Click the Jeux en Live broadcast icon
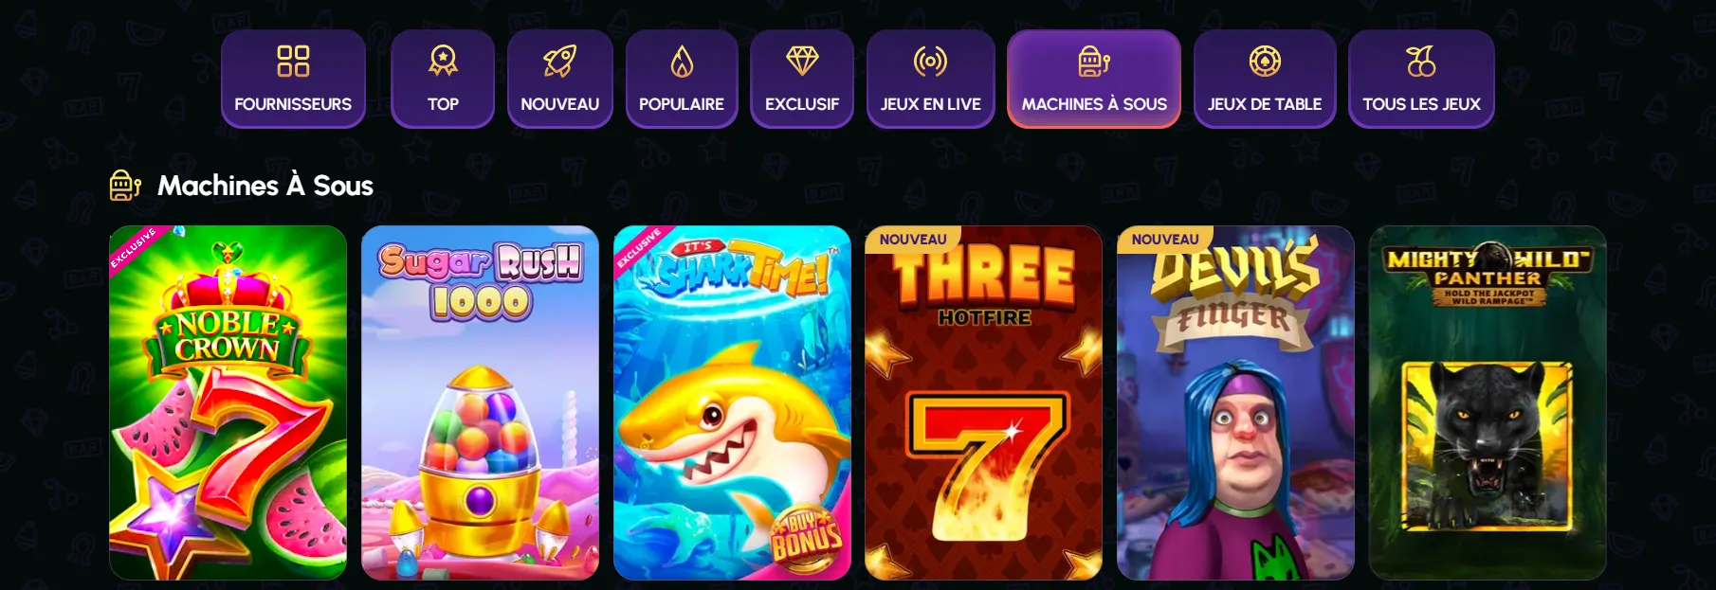Screen dimensions: 1716x590 930,62
